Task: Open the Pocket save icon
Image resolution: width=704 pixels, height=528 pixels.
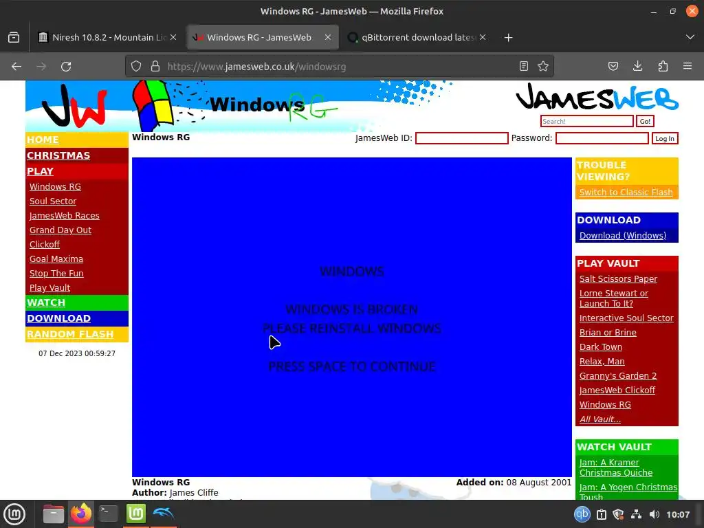Action: [613, 67]
